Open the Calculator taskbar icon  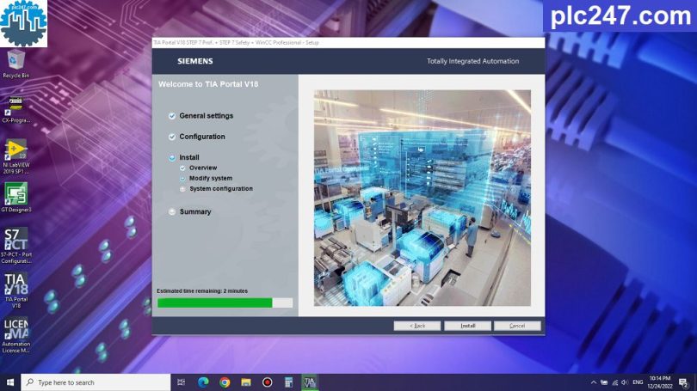tap(288, 382)
